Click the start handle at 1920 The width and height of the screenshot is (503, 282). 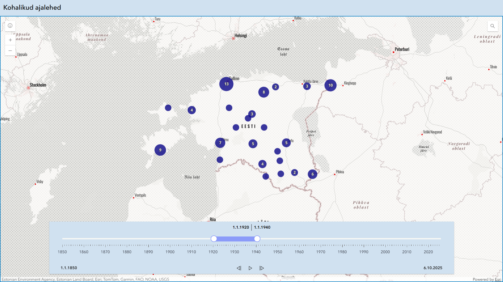[214, 239]
